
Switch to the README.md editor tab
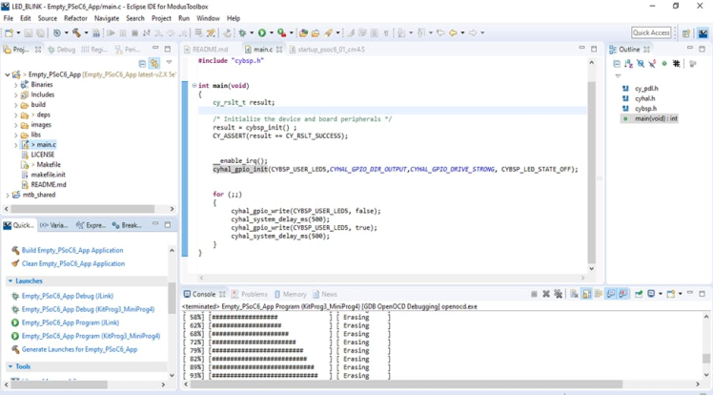pos(210,50)
